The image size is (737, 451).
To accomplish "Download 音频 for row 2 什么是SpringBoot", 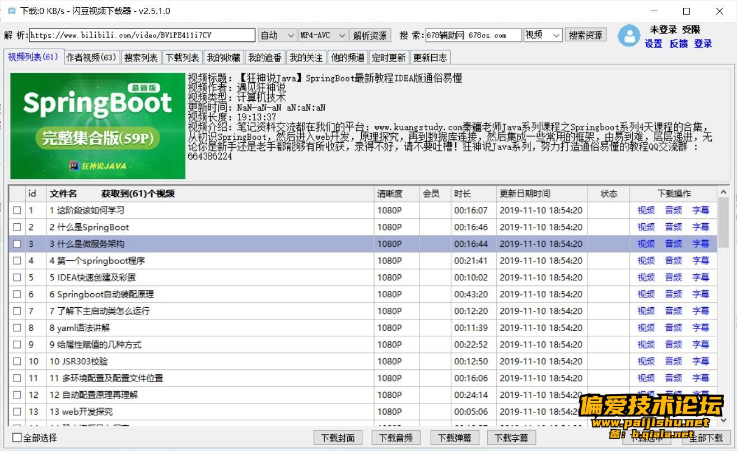I will pyautogui.click(x=673, y=227).
